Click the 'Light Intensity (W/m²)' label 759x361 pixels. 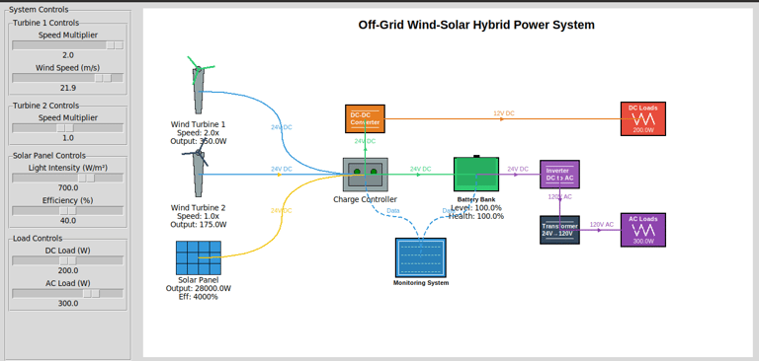68,168
